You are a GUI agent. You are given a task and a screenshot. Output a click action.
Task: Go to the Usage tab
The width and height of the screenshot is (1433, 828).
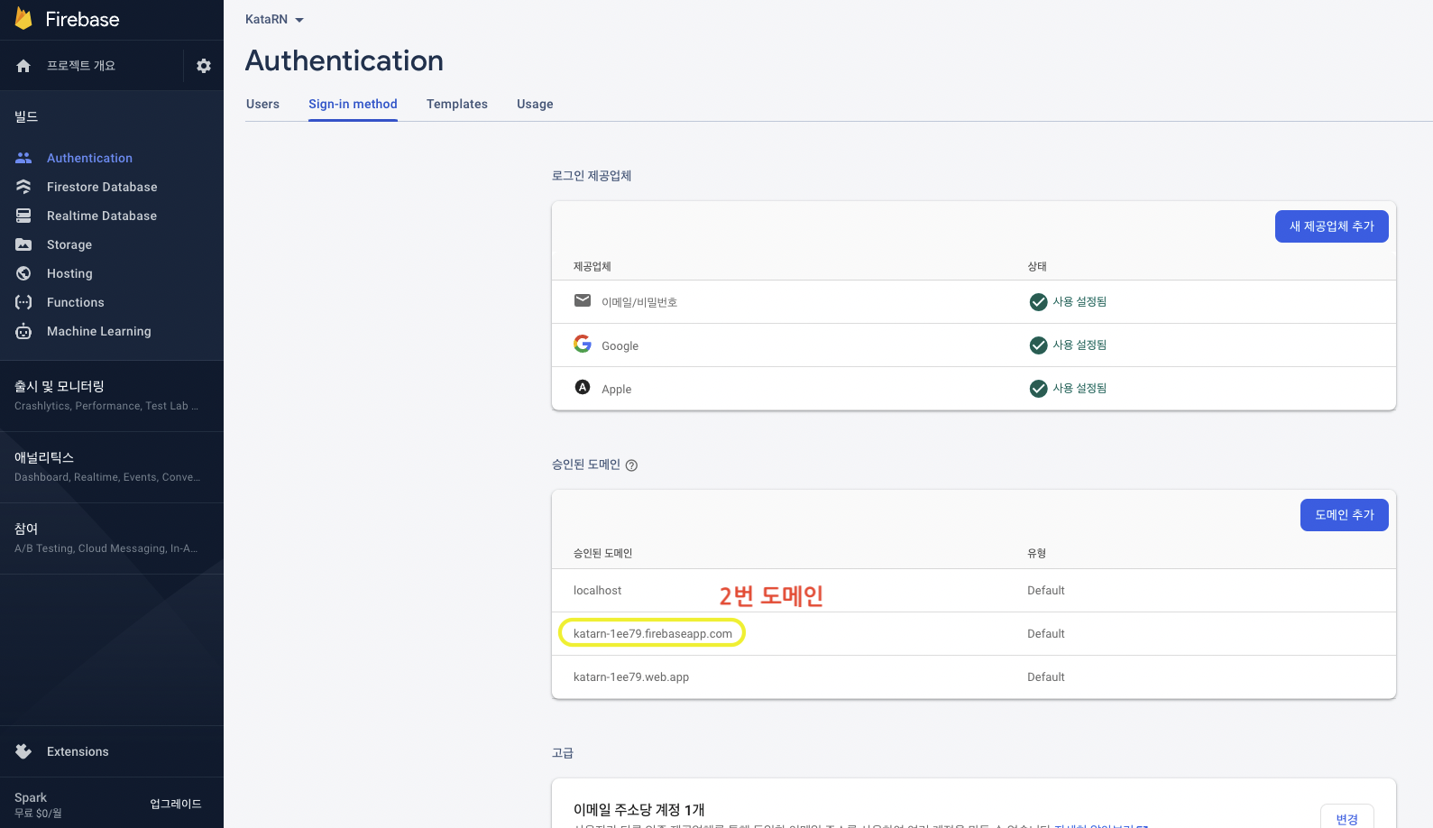[x=535, y=104]
